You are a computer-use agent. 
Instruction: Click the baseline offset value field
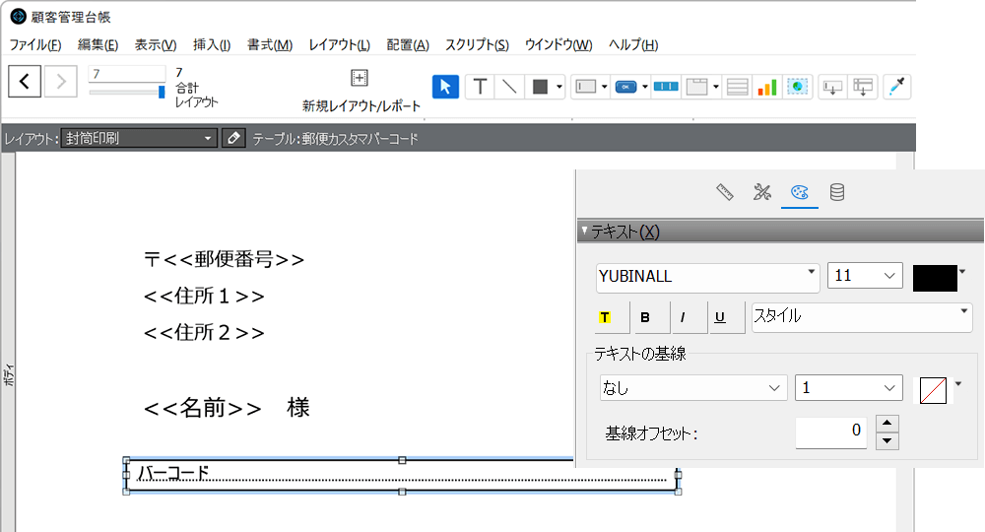831,432
